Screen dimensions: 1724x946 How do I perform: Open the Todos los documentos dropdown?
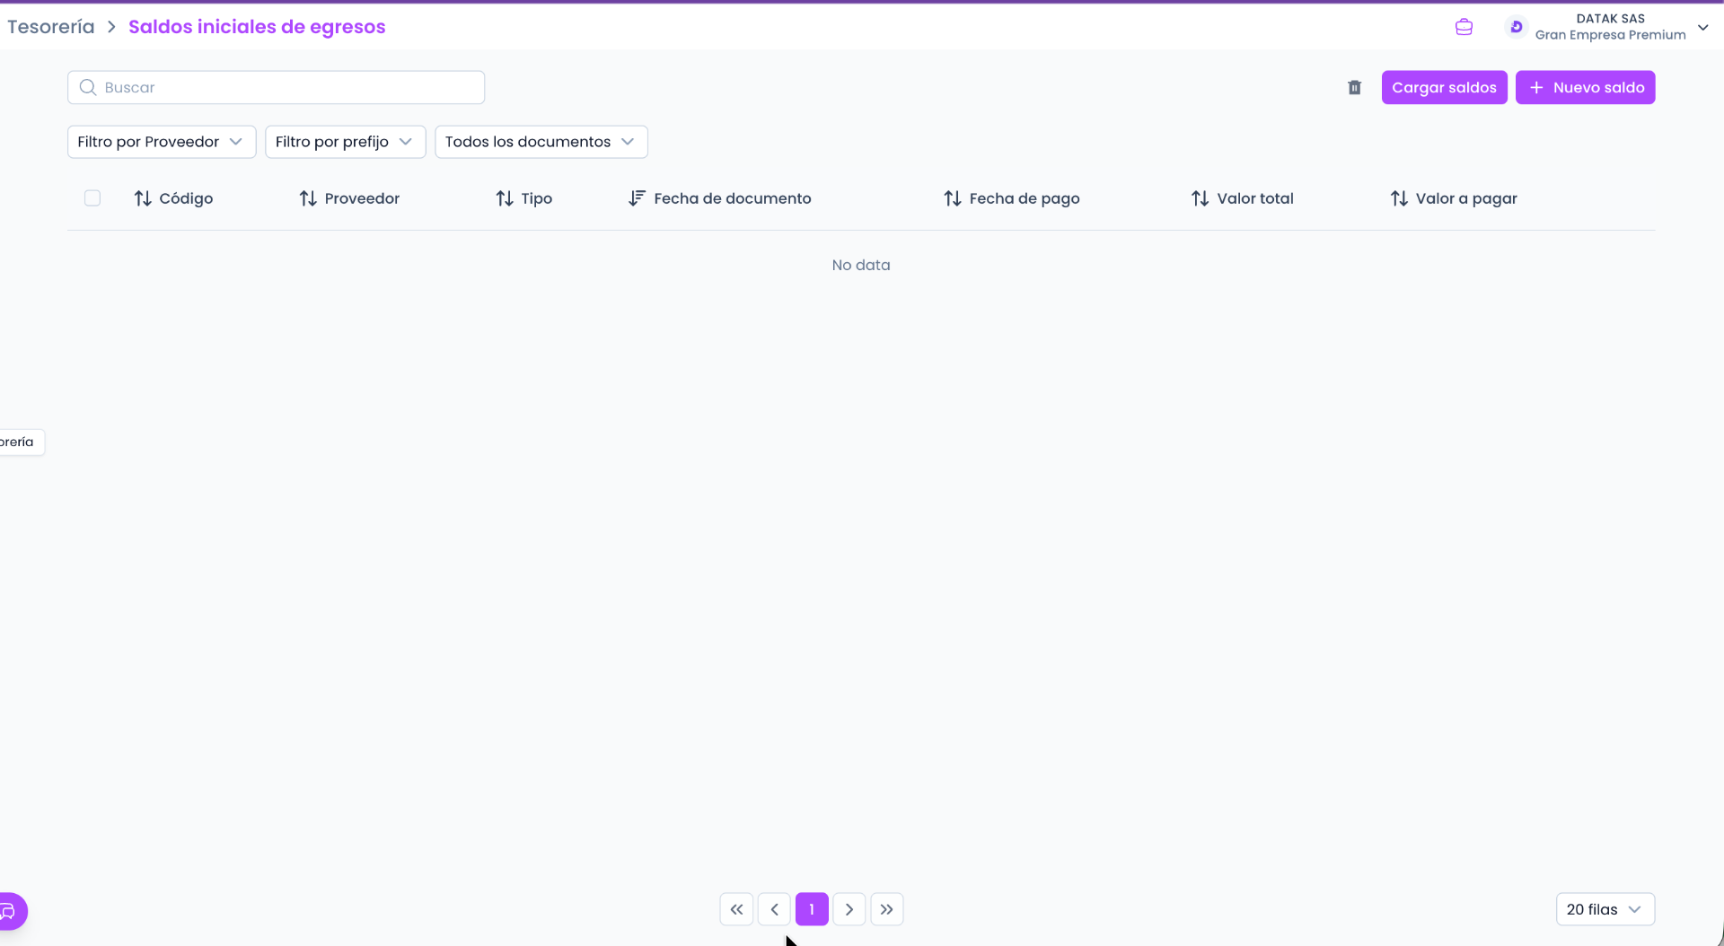[541, 142]
